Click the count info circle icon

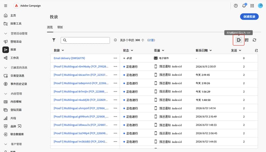(115, 40)
